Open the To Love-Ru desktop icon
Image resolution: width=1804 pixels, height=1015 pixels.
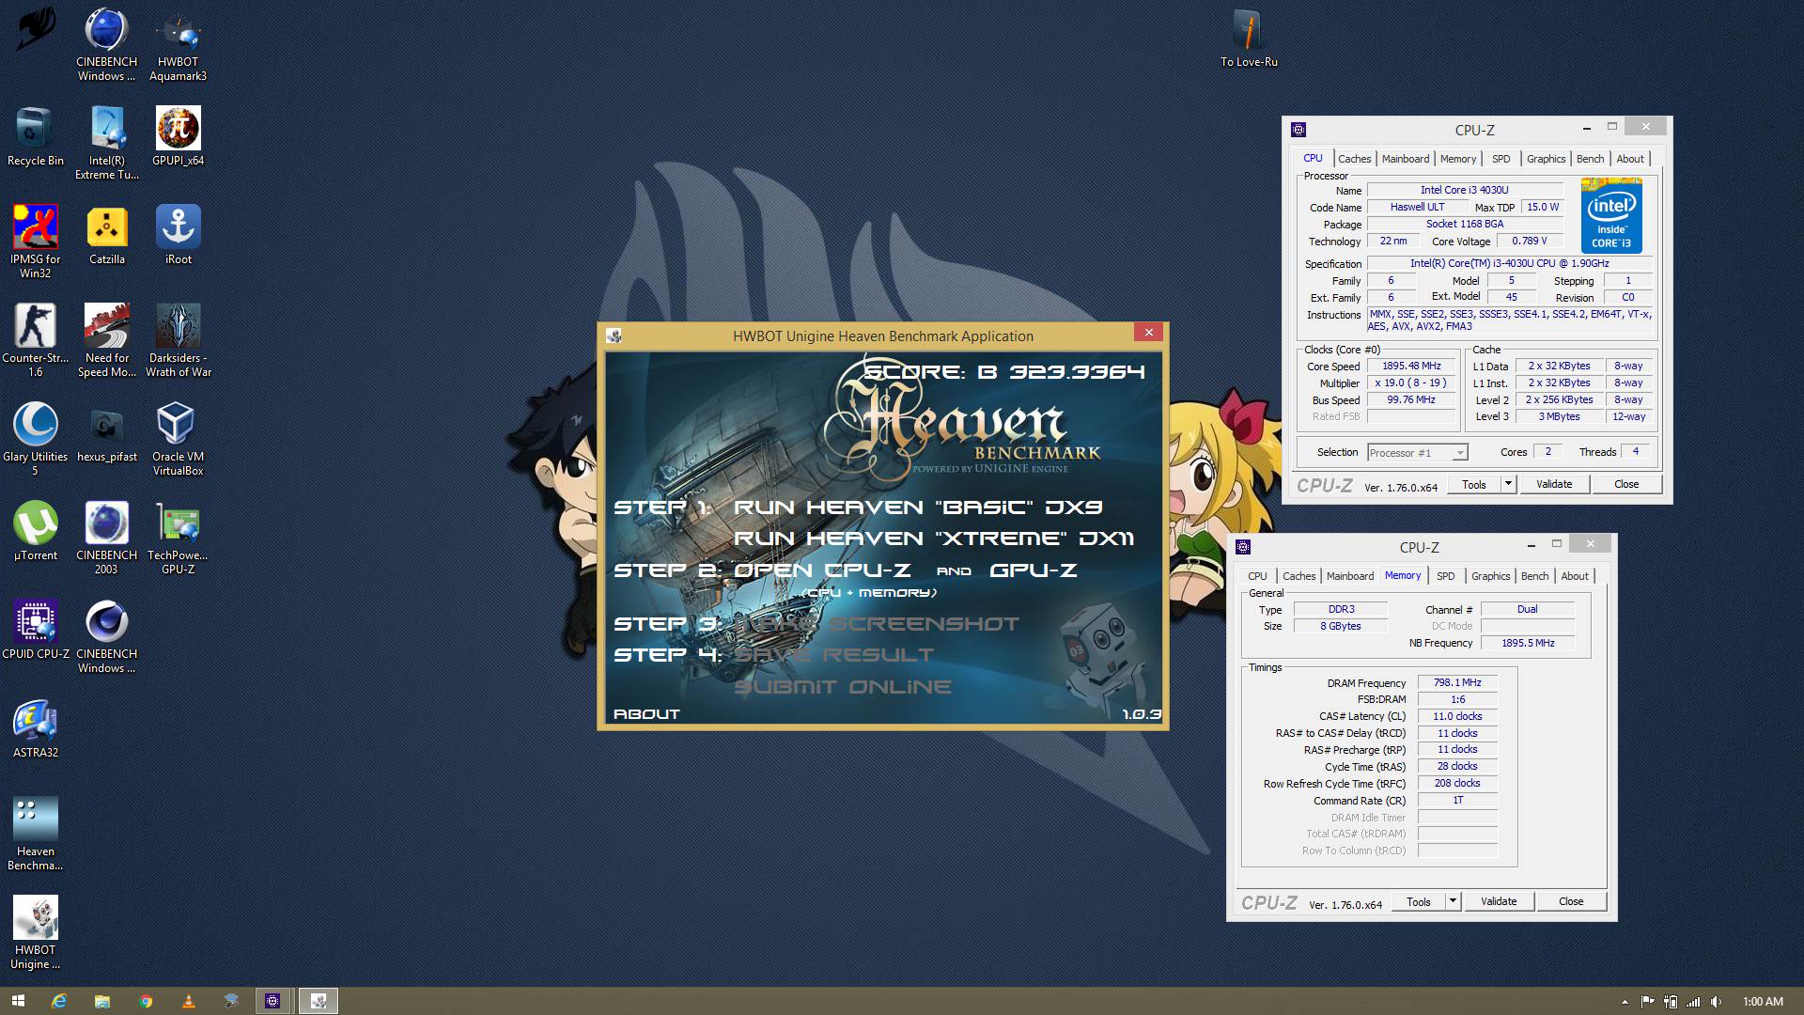pos(1249,39)
